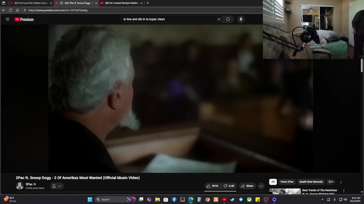The height and width of the screenshot is (204, 364).
Task: Dislike the video showing 6.4K
Action: [229, 186]
